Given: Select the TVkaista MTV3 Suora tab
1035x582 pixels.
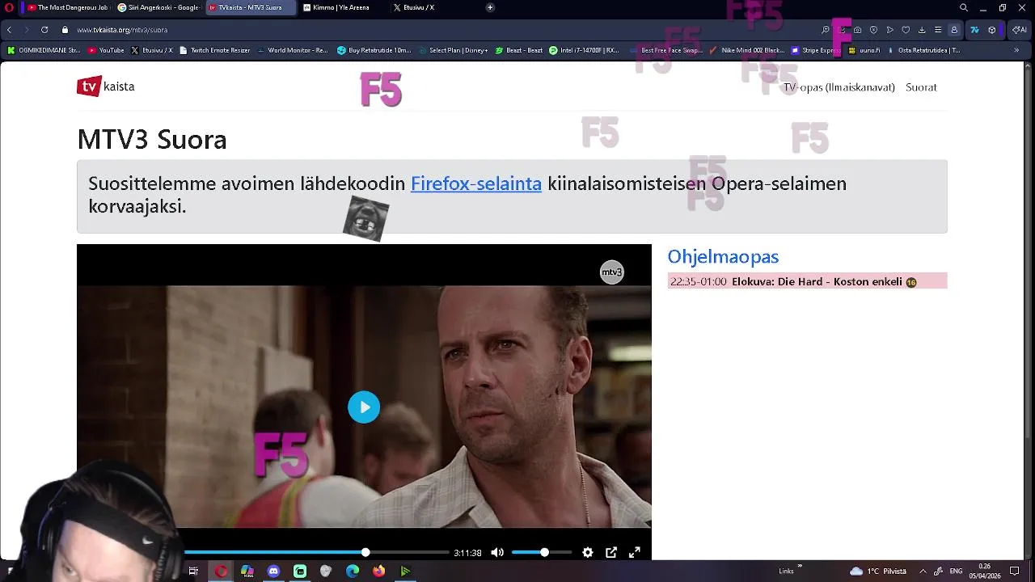Looking at the screenshot, I should pos(250,7).
